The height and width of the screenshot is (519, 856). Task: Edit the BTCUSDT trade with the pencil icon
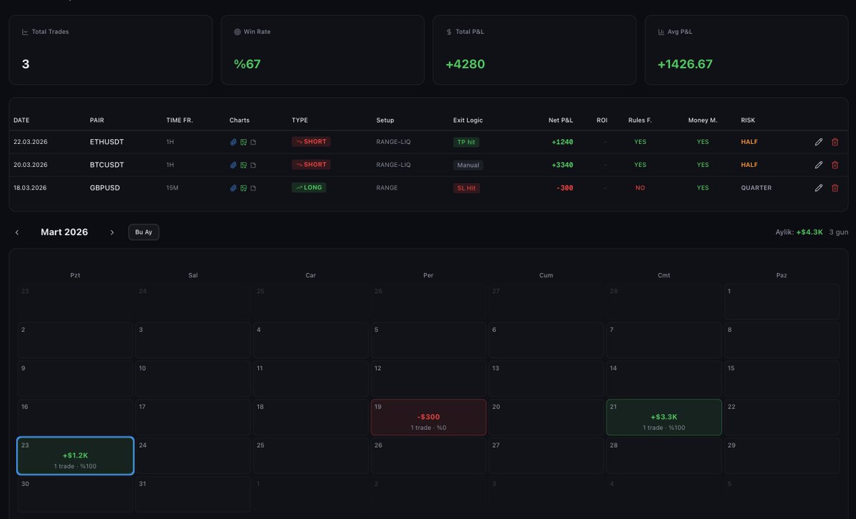[x=819, y=165]
